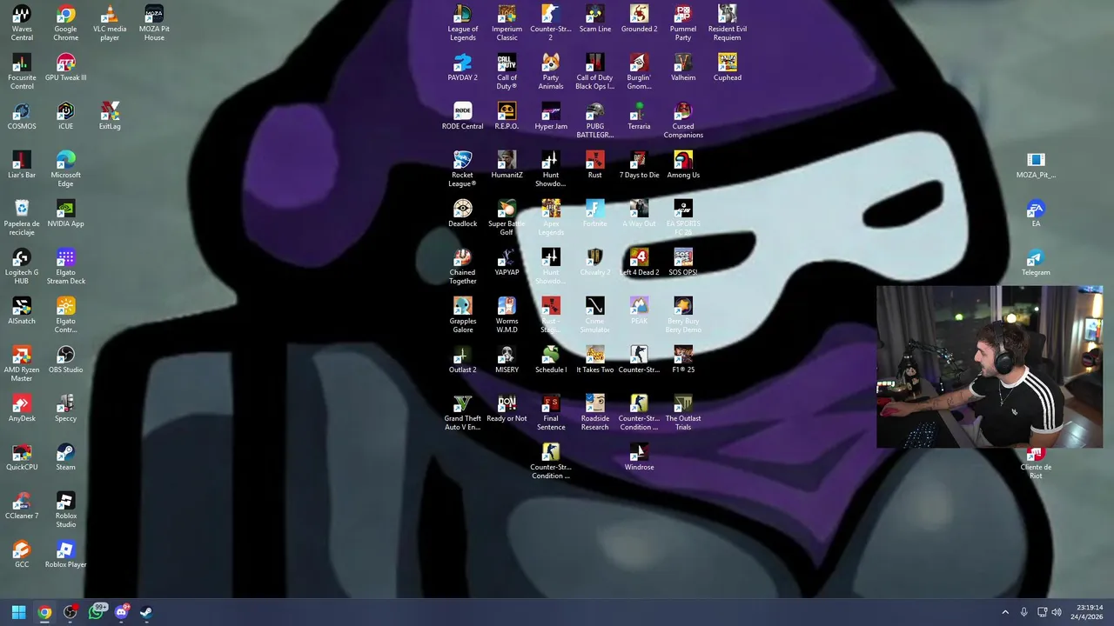Select the AMD Ryzen Master icon
The image size is (1114, 626).
tap(22, 363)
